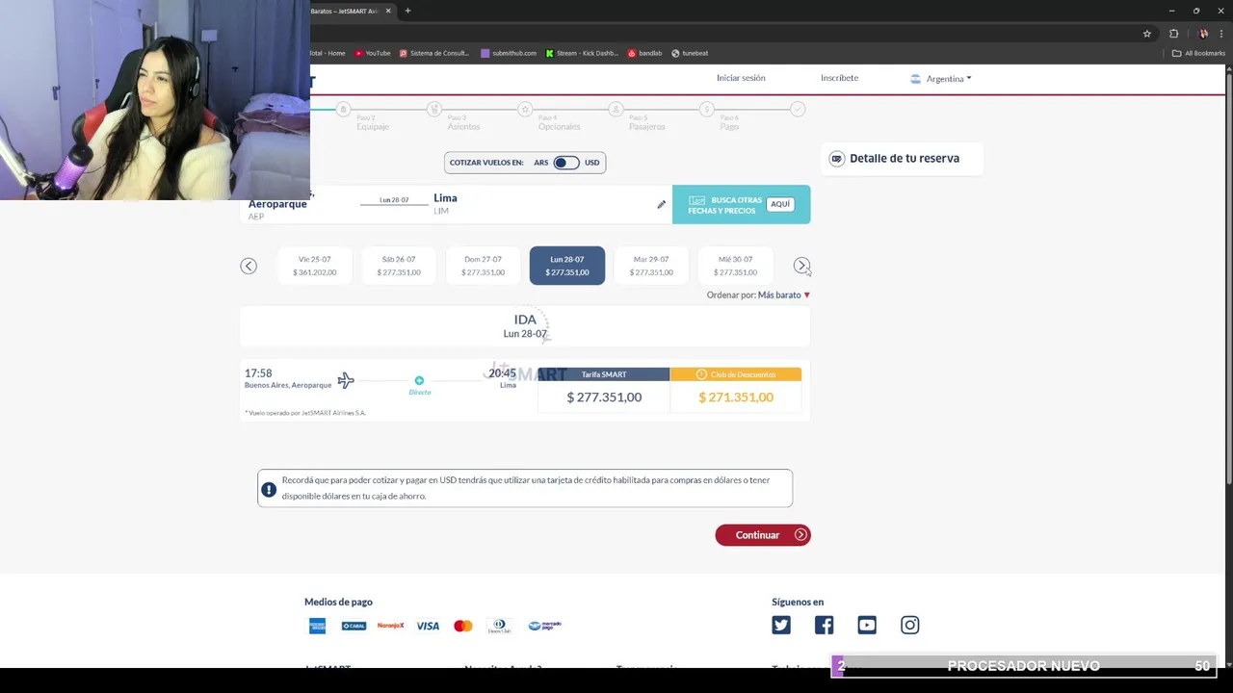The height and width of the screenshot is (693, 1233).
Task: Choose the Club de Descuentos $271.351,00 fare
Action: click(736, 390)
